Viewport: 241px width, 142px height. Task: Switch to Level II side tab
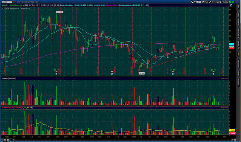click(x=238, y=73)
